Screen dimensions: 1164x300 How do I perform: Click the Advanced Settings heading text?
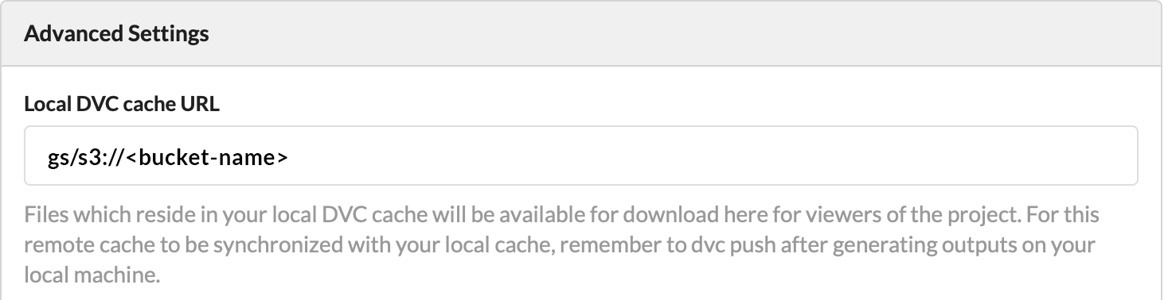[x=116, y=34]
